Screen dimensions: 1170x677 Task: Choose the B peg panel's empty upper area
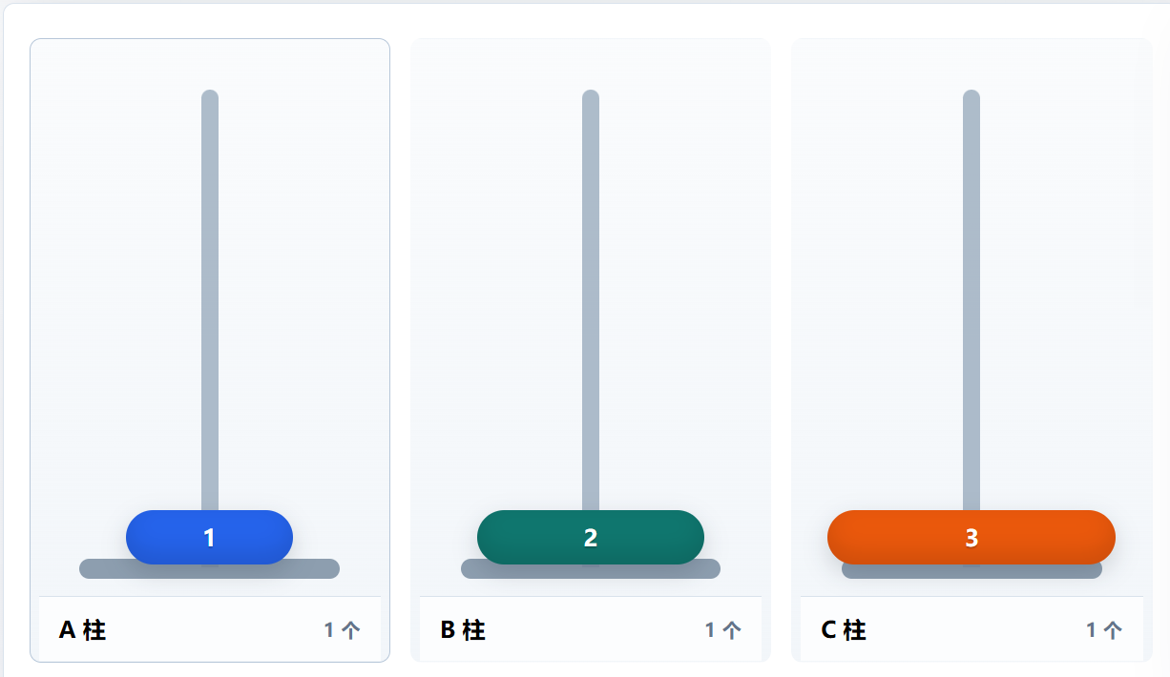[496, 238]
